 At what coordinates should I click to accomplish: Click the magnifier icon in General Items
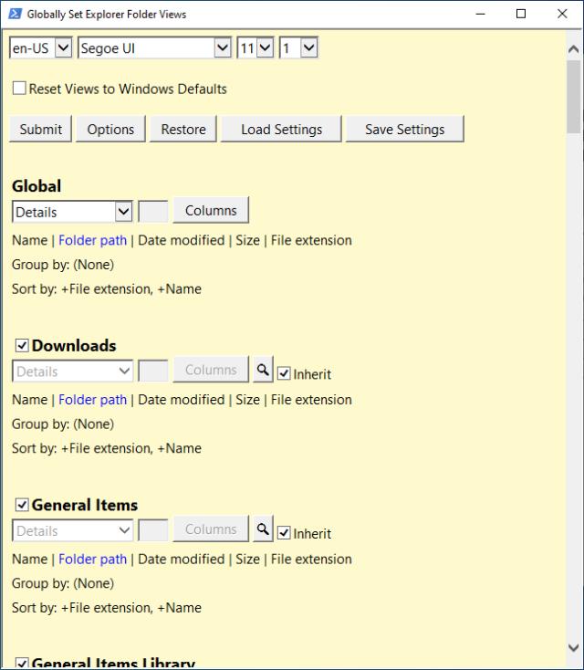click(x=263, y=529)
